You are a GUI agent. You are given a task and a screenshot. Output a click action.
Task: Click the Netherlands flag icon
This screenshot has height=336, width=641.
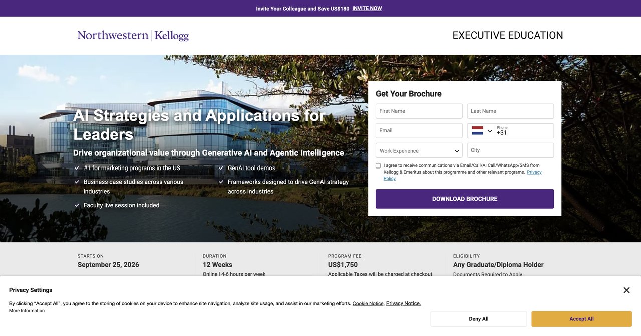pos(477,131)
